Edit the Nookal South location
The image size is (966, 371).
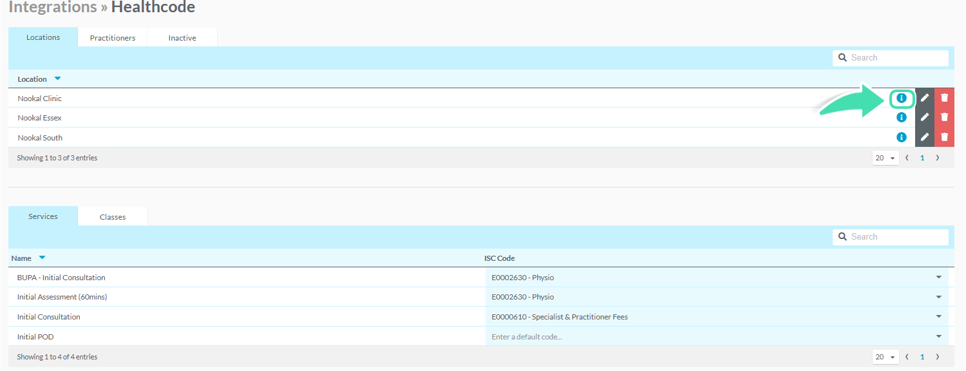[x=925, y=137]
